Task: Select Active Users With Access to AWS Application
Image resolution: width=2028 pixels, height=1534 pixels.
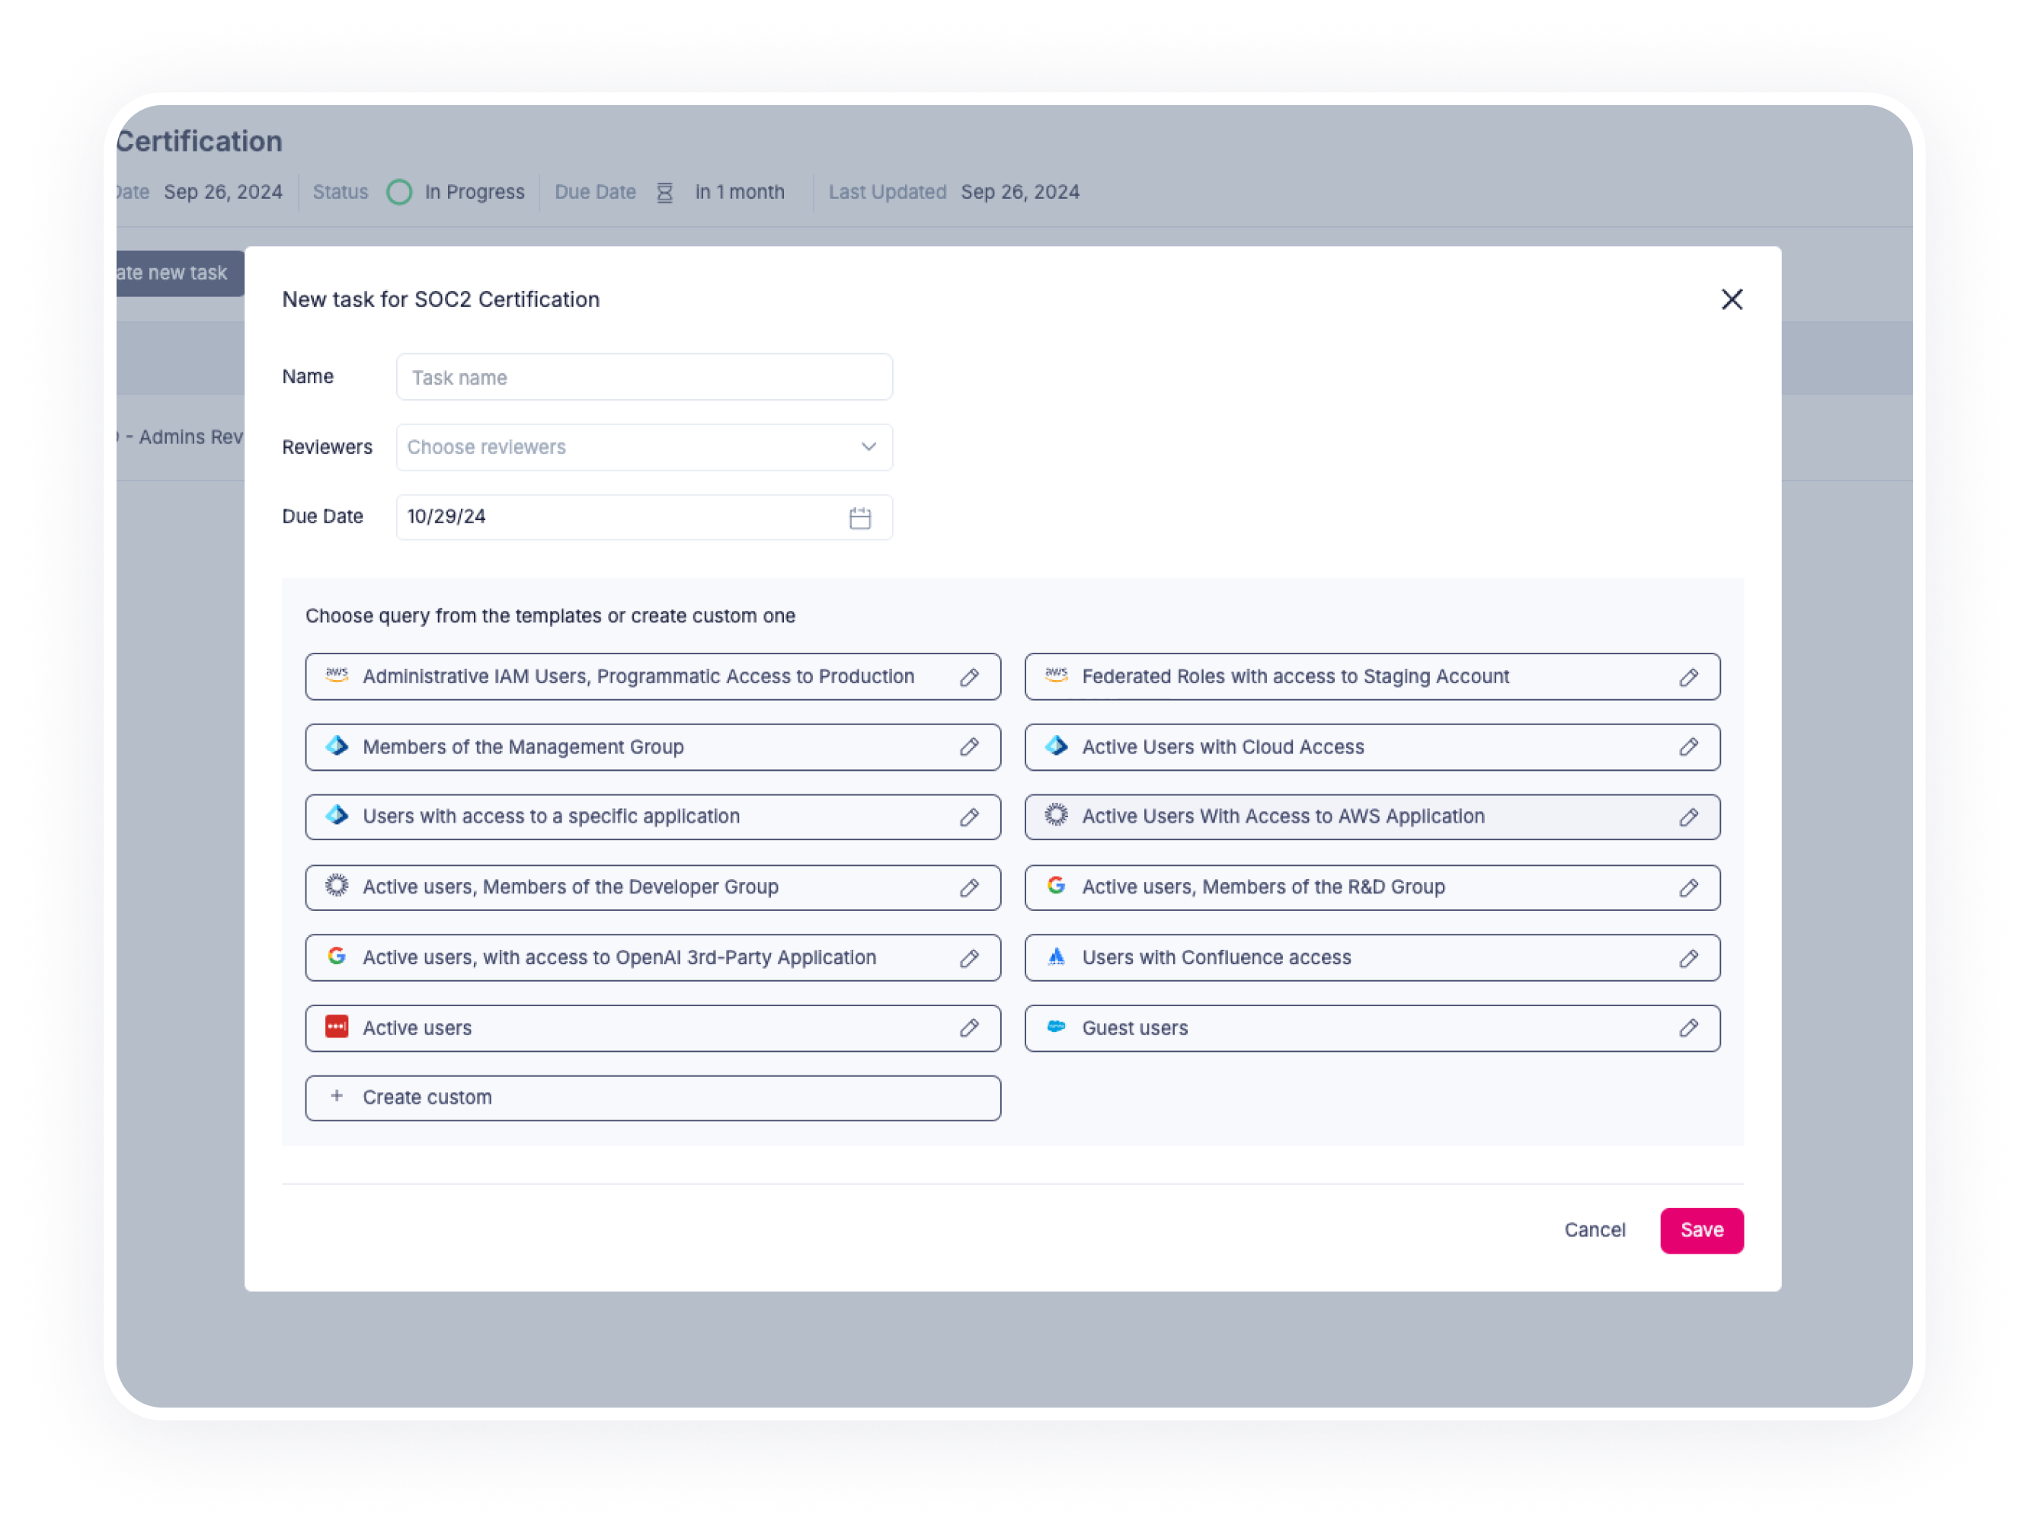Action: pyautogui.click(x=1373, y=817)
